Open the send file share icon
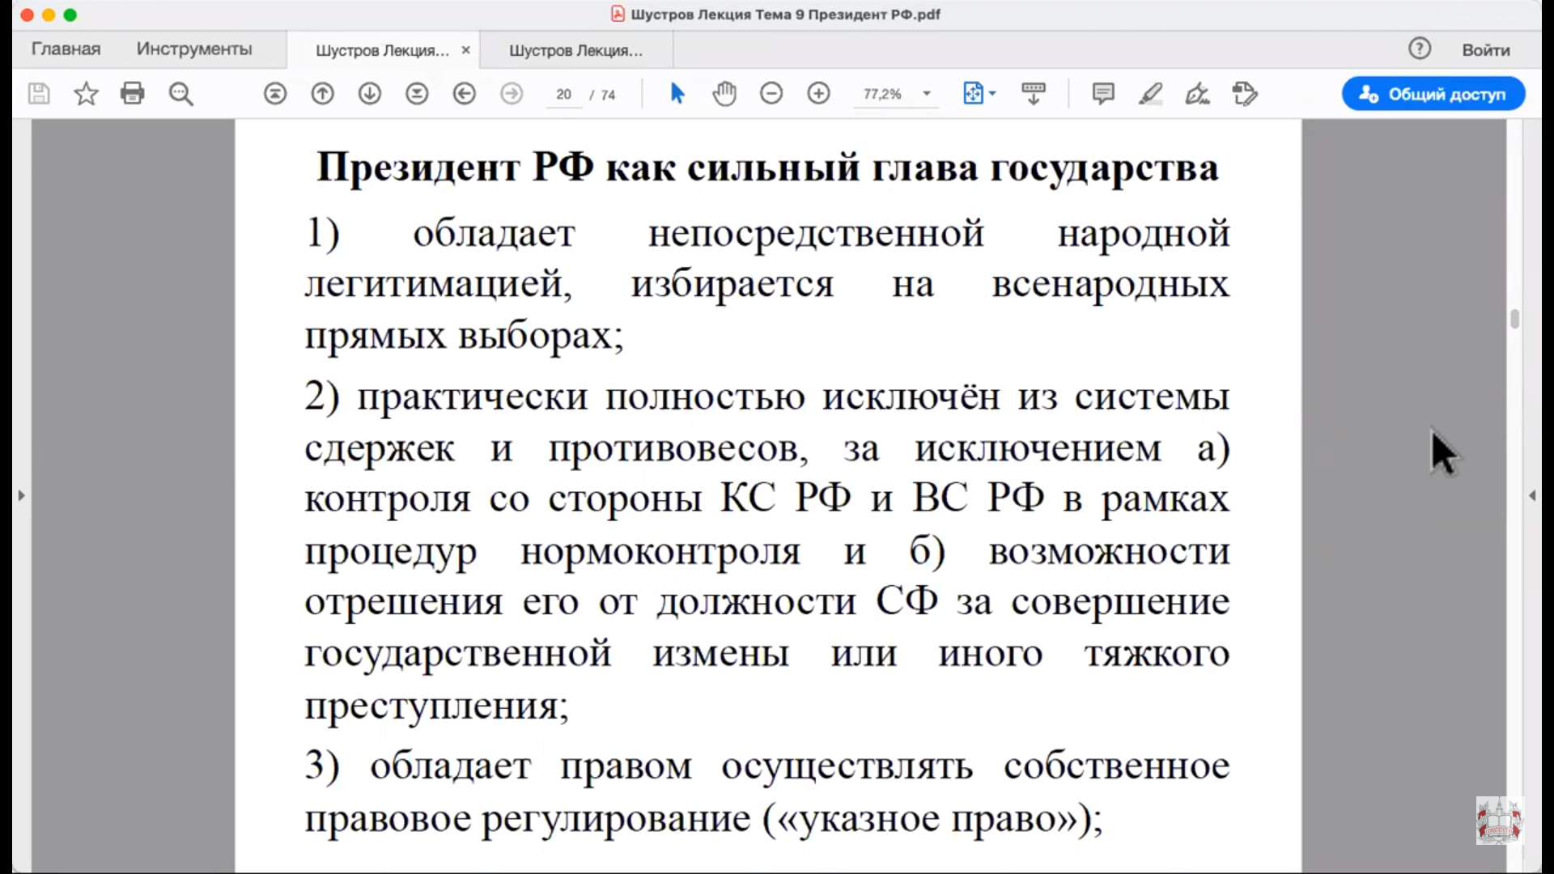 click(x=1246, y=94)
